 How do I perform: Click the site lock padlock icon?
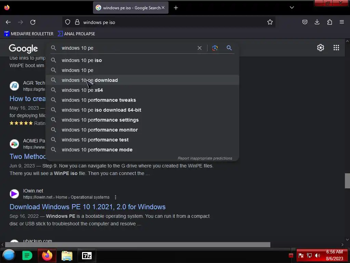[77, 22]
